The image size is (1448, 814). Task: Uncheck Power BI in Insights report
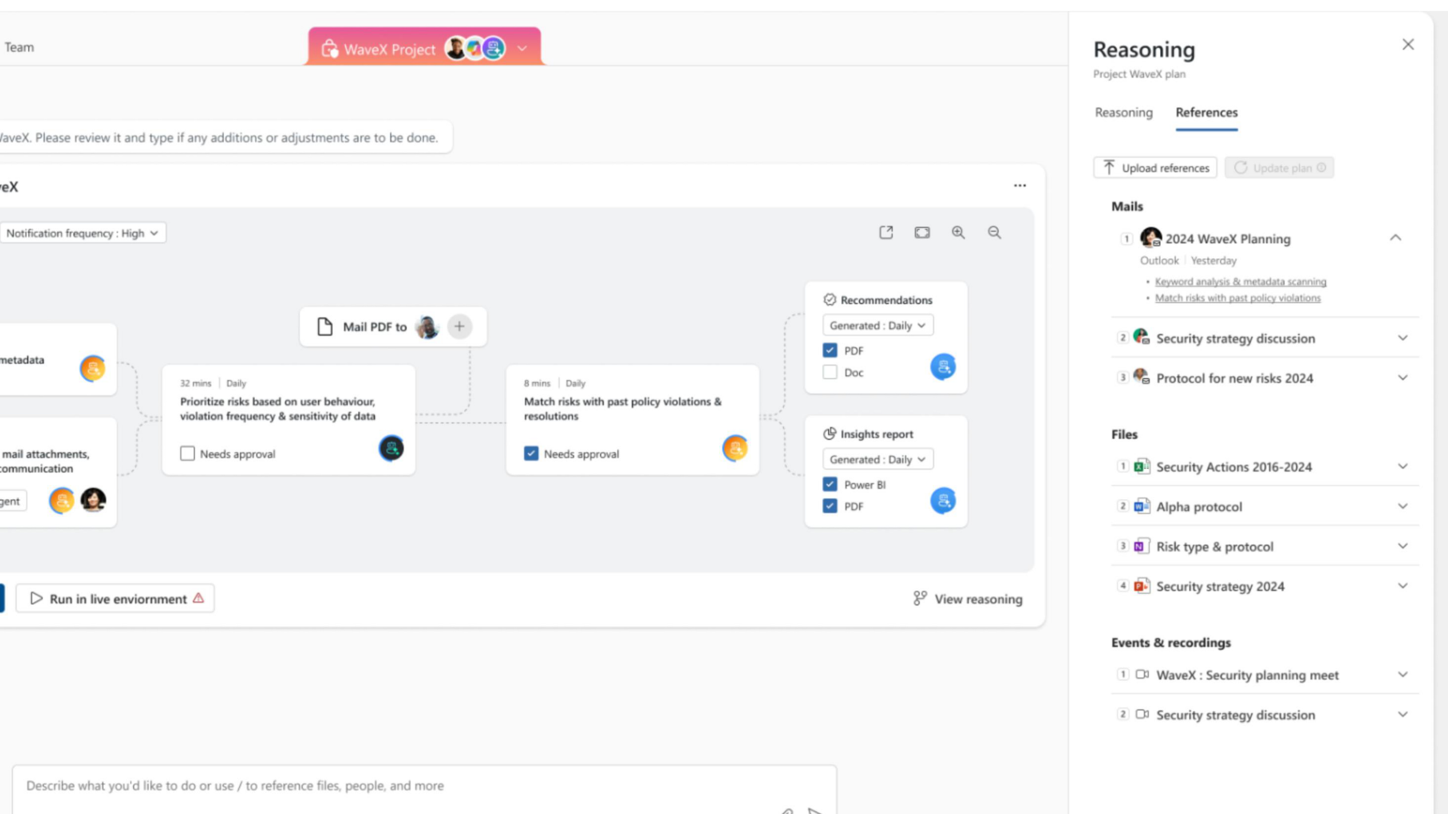830,484
